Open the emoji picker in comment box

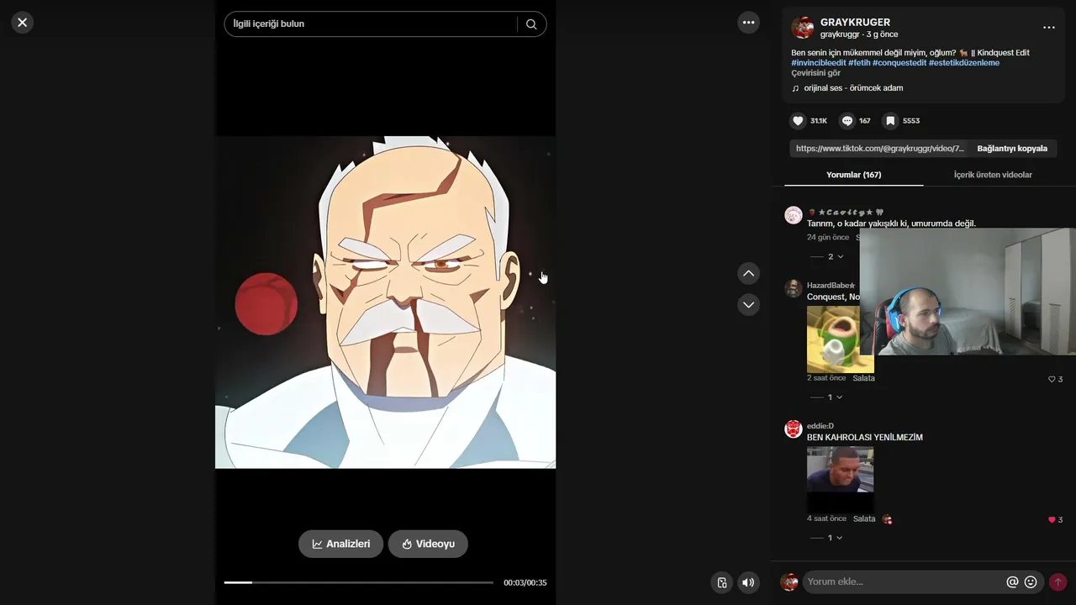[1031, 581]
